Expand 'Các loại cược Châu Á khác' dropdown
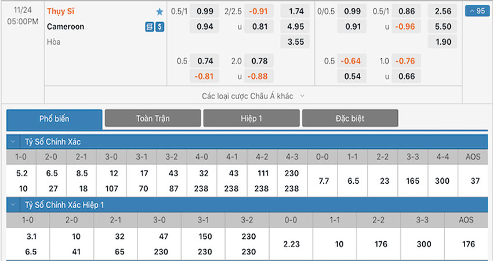Image resolution: width=493 pixels, height=261 pixels. click(x=253, y=96)
